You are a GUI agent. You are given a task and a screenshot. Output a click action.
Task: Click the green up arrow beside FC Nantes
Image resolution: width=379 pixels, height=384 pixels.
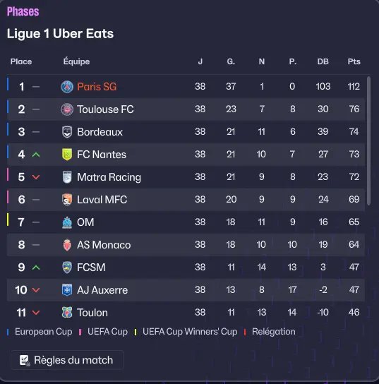(x=36, y=155)
